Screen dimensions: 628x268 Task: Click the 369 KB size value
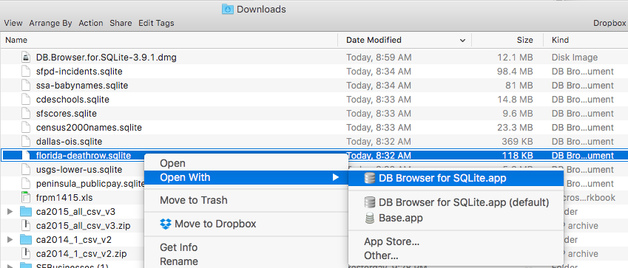click(517, 142)
